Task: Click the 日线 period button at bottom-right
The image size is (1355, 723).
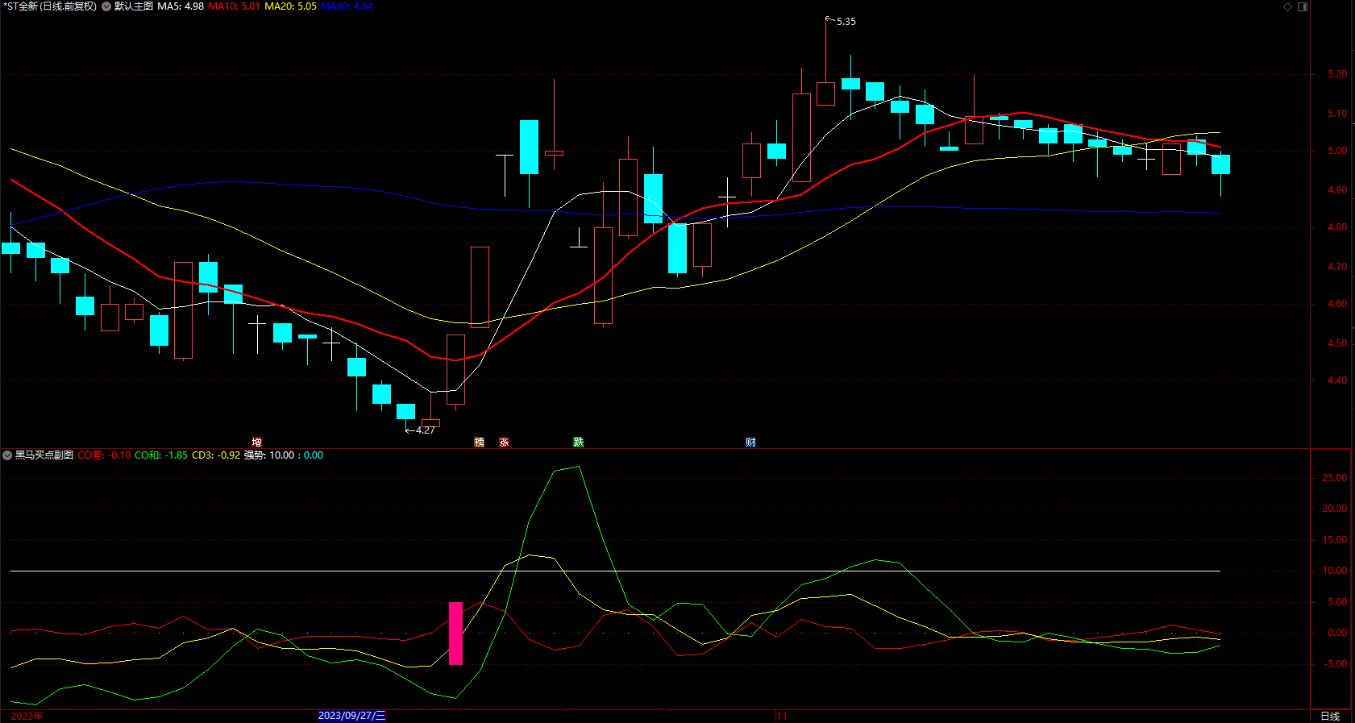Action: [1330, 716]
